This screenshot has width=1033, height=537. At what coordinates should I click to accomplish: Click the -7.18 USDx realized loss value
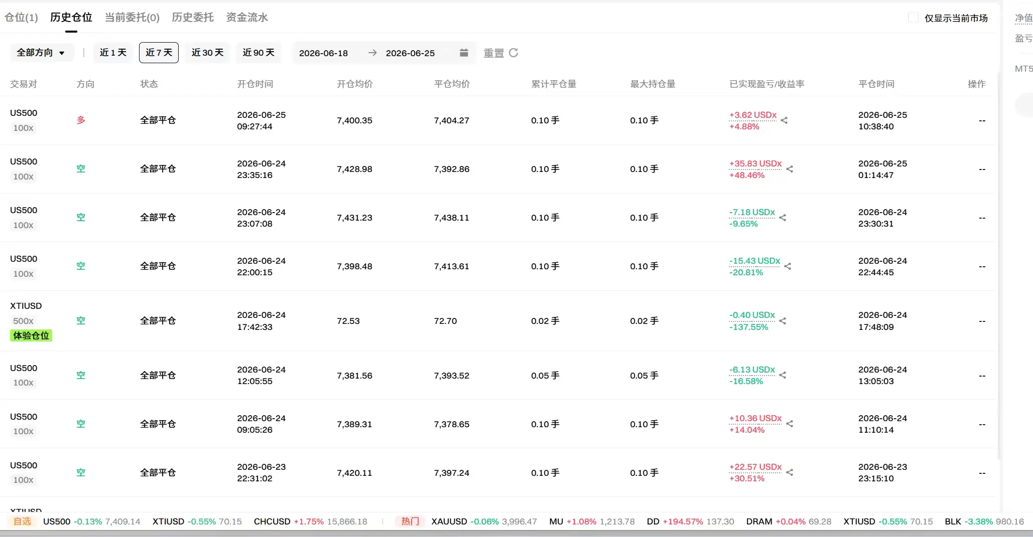click(752, 212)
